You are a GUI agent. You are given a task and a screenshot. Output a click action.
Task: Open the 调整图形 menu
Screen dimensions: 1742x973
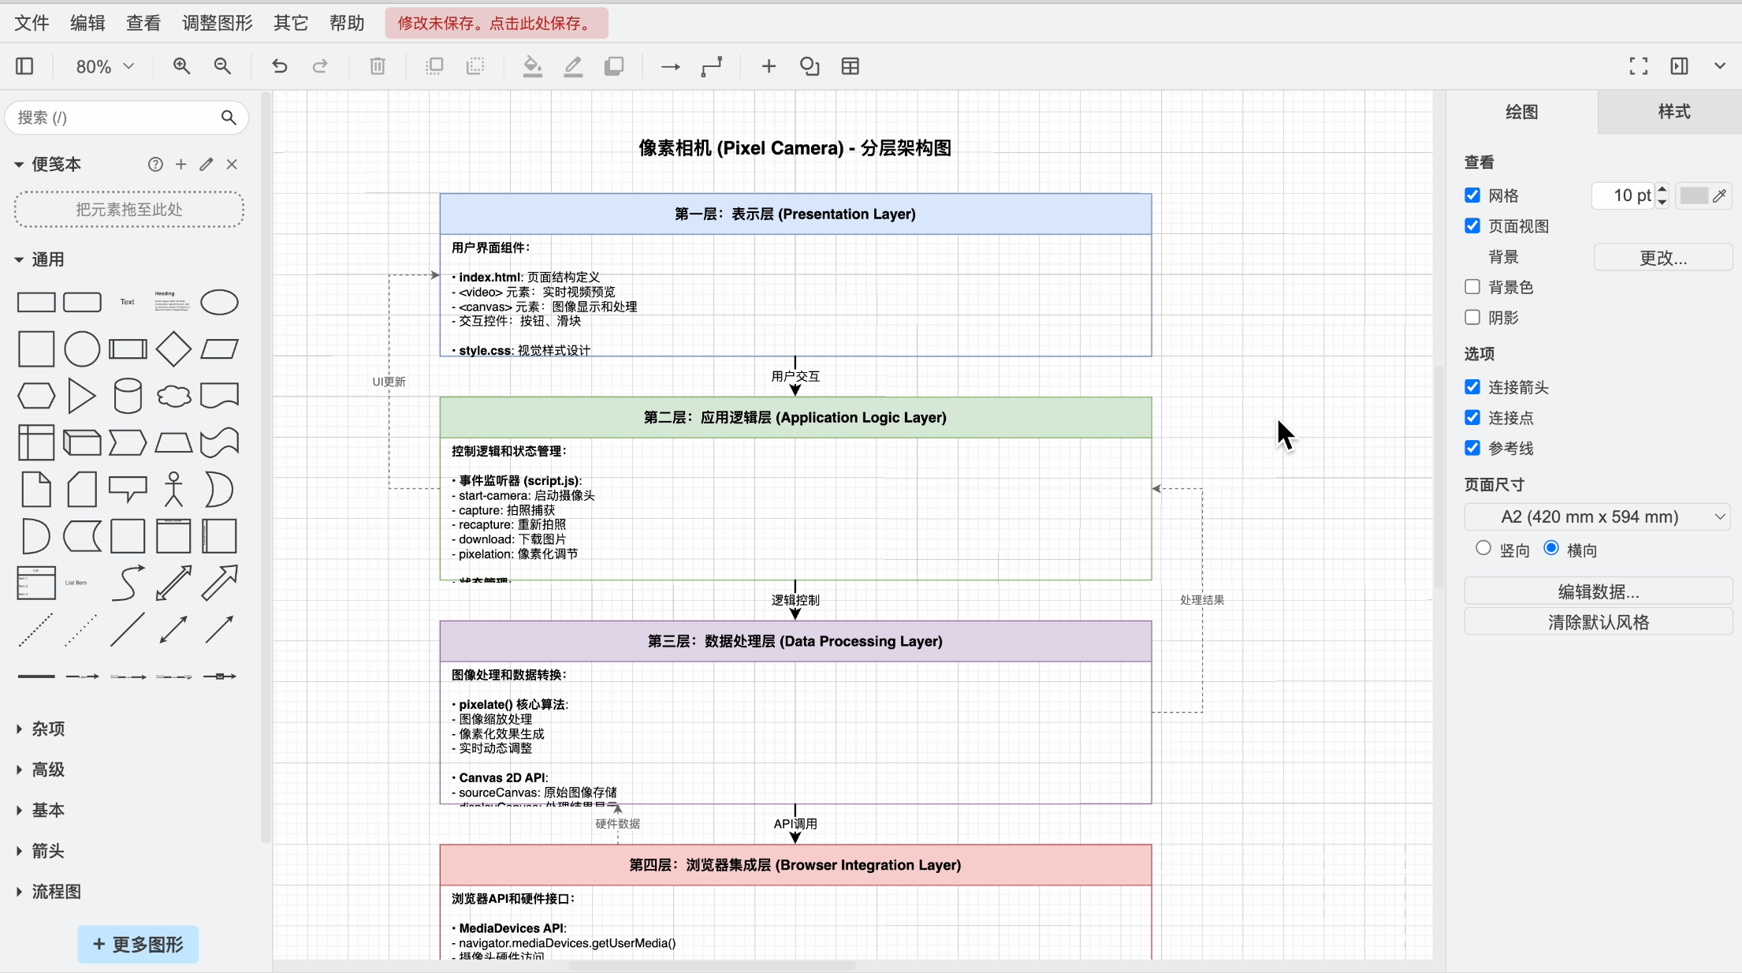click(217, 23)
